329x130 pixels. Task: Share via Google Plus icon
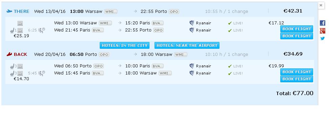pyautogui.click(x=323, y=31)
